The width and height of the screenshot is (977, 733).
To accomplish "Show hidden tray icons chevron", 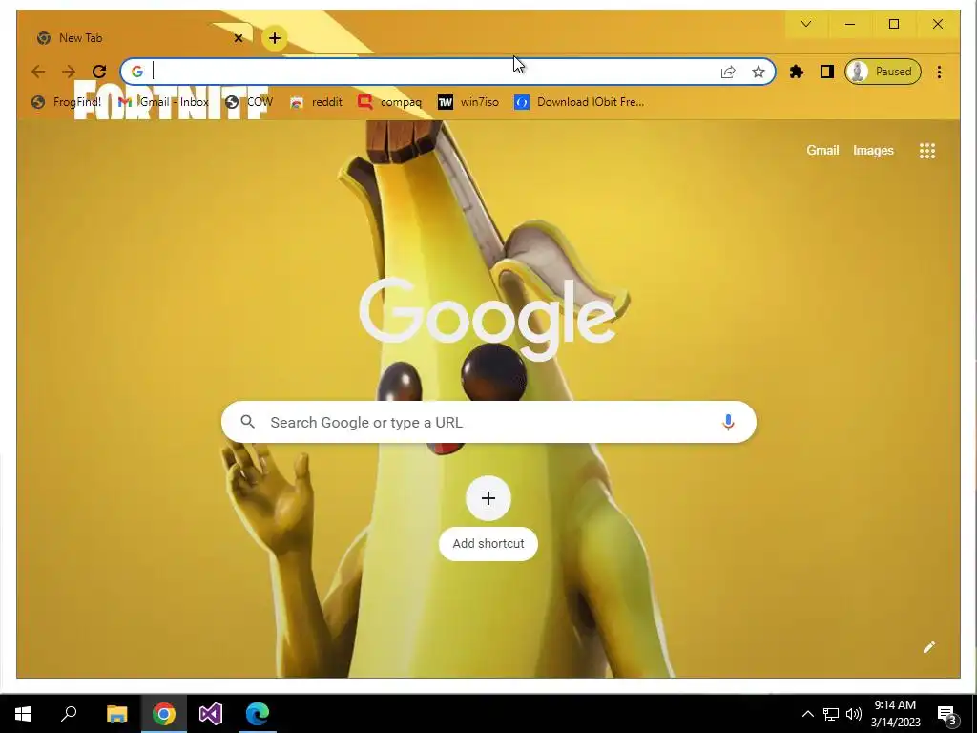I will (807, 714).
